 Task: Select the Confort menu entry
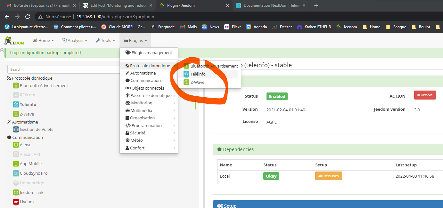149,148
